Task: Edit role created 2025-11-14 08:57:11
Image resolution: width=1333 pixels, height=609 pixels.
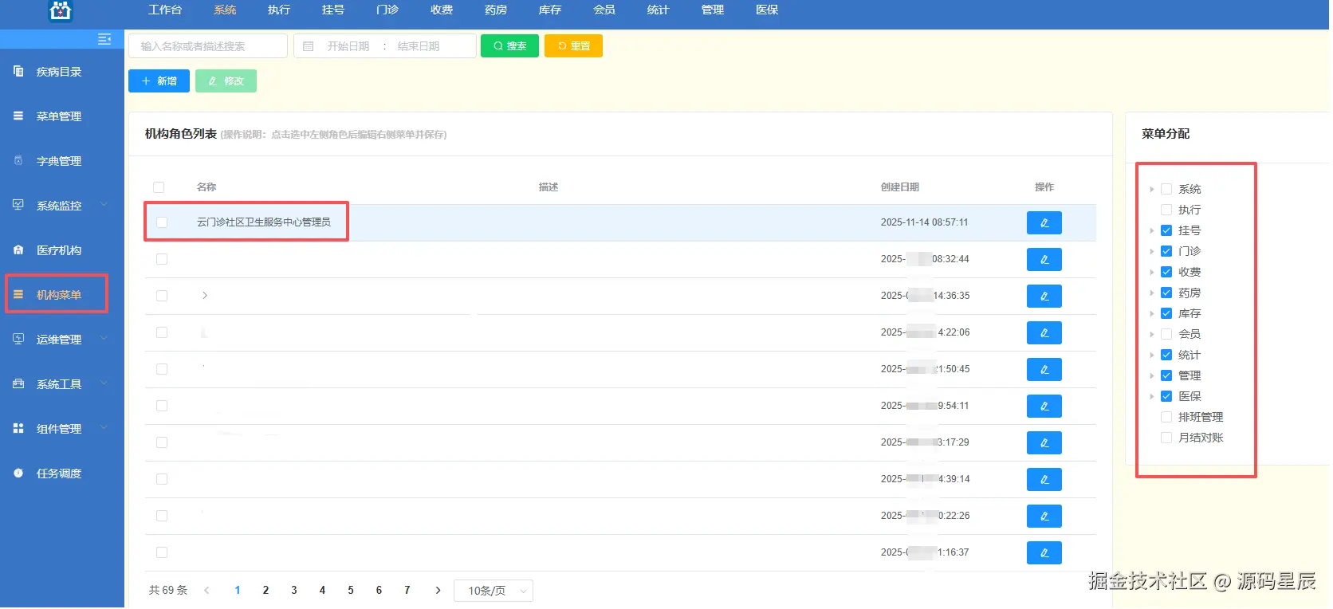Action: pyautogui.click(x=1044, y=223)
